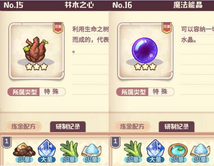This screenshot has width=214, height=166.
Task: Select the green herb ingredient in No.16 recipe
Action: (133, 149)
